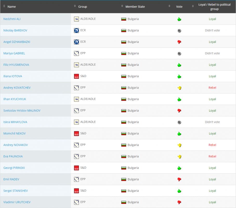Click the grey N no-vote icon for Iskra MIHAYLOVA

179,122
